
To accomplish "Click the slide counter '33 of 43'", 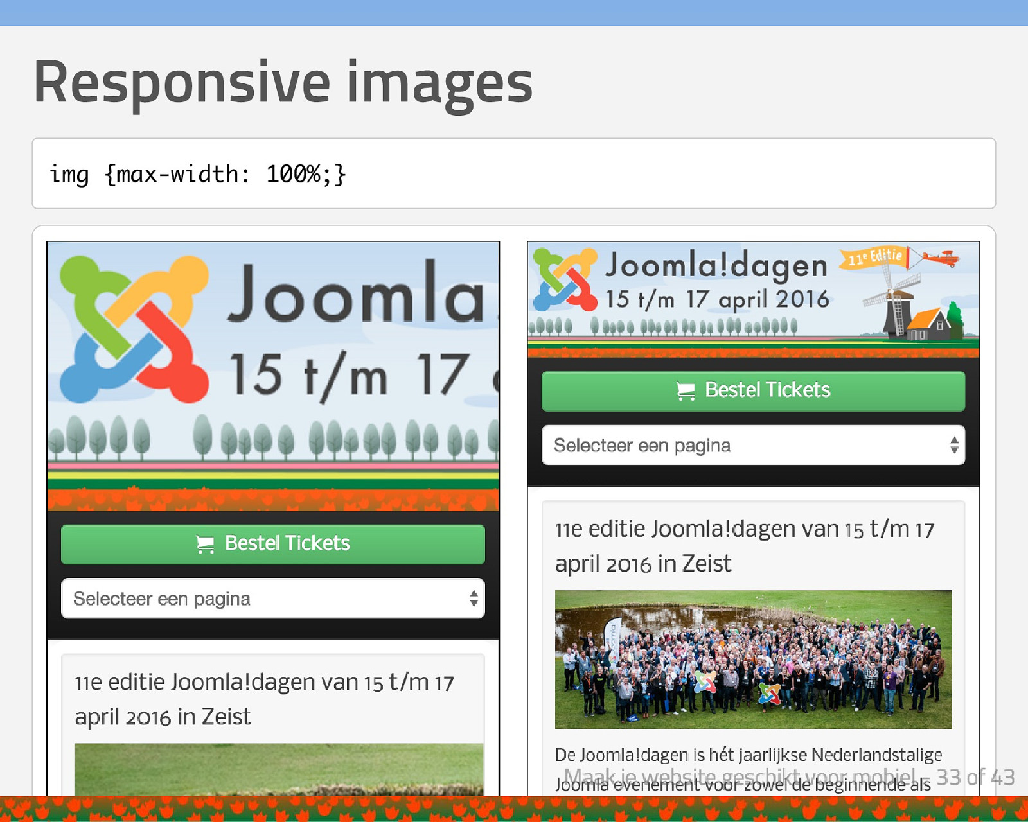I will pyautogui.click(x=975, y=778).
